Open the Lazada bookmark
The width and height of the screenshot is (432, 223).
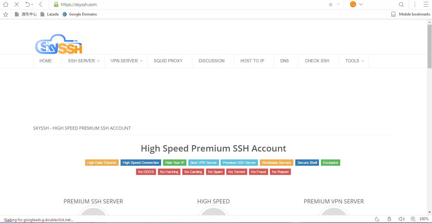pos(49,14)
